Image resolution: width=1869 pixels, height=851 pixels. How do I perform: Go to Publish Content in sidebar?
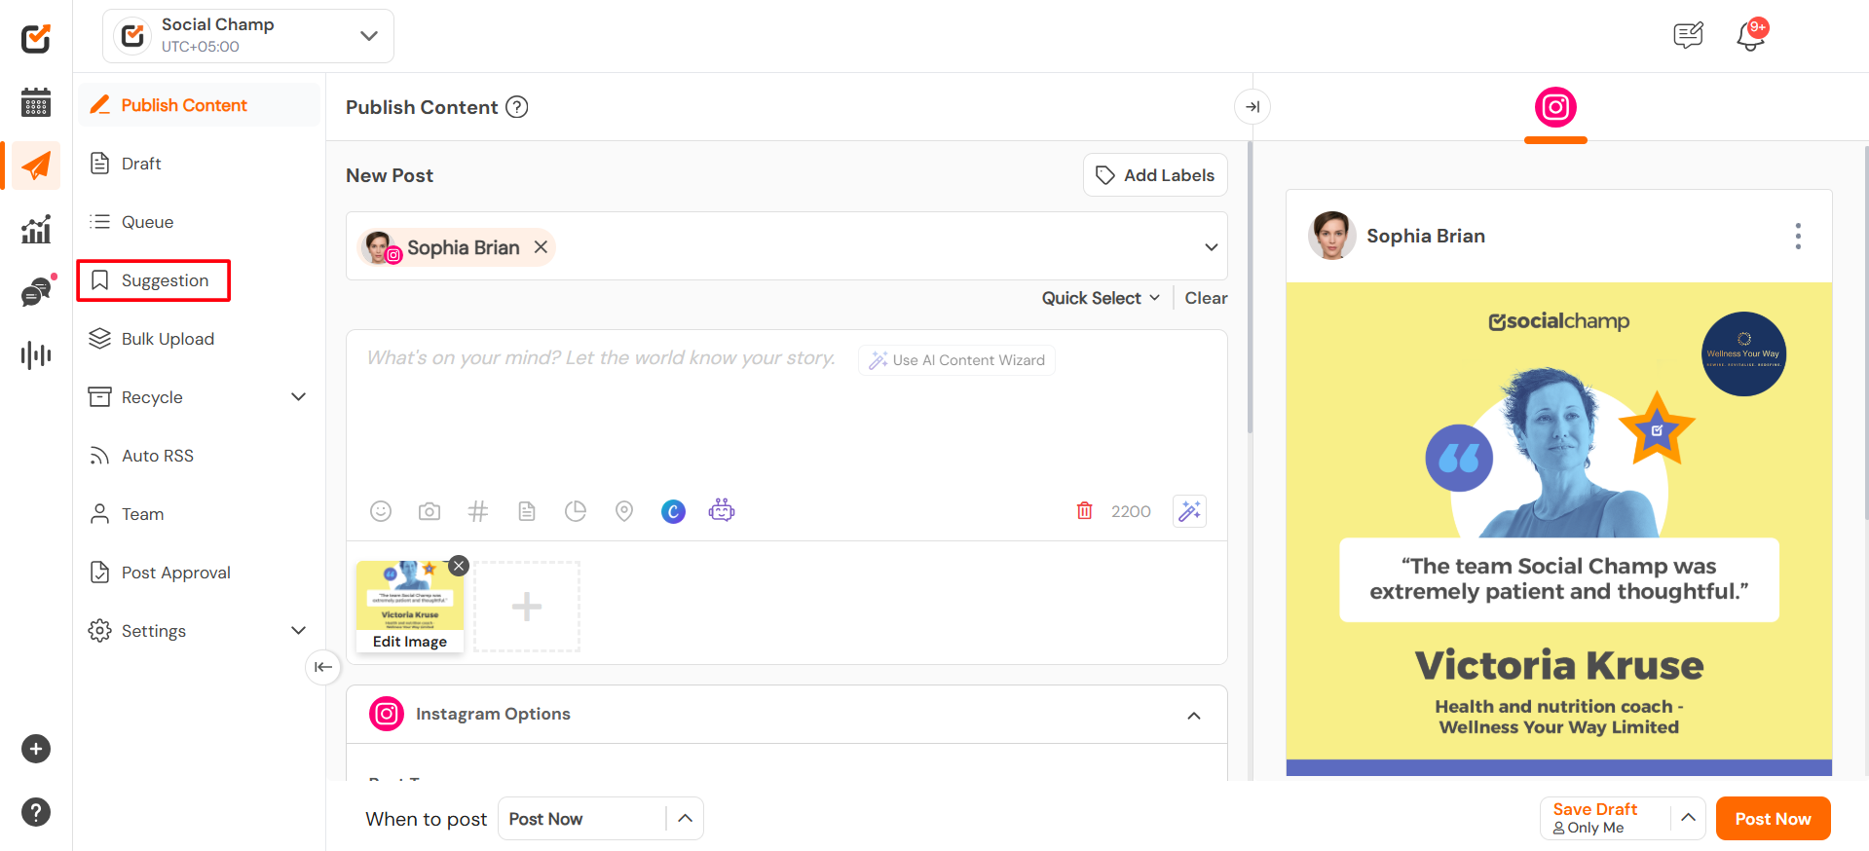[x=199, y=105]
